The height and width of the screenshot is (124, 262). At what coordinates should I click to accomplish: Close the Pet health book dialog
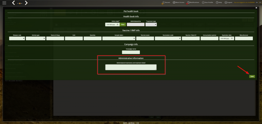[256, 8]
